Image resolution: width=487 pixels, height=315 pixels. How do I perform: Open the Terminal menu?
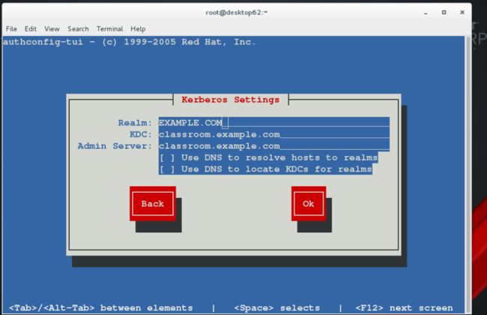point(109,29)
